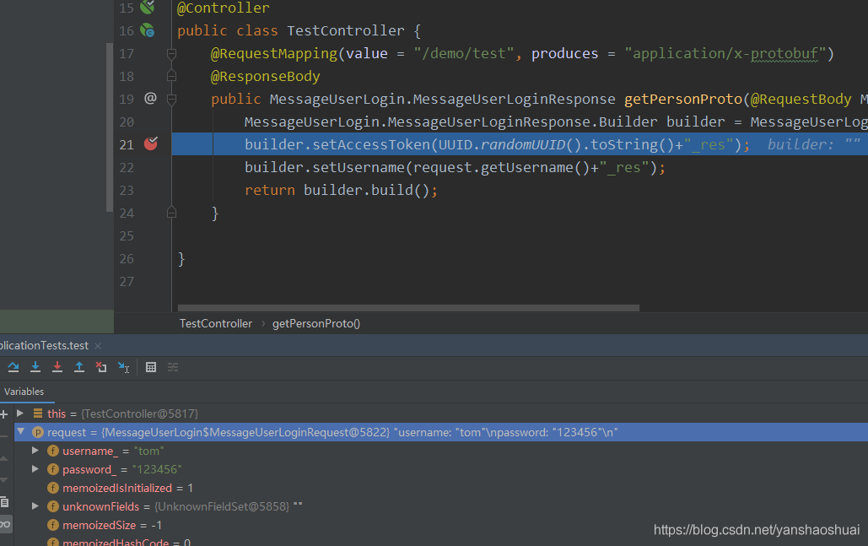Click the Spring bean gutter icon on line 16
Image resolution: width=868 pixels, height=546 pixels.
coord(148,31)
